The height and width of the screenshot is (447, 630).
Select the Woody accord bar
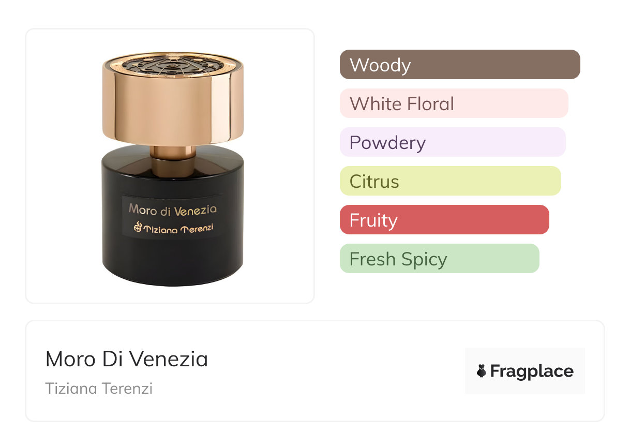(459, 65)
